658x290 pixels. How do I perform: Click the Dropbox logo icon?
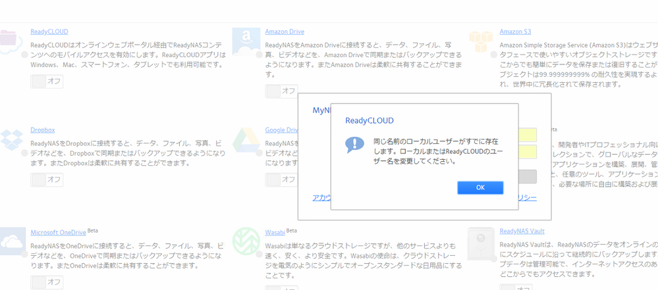pyautogui.click(x=11, y=140)
